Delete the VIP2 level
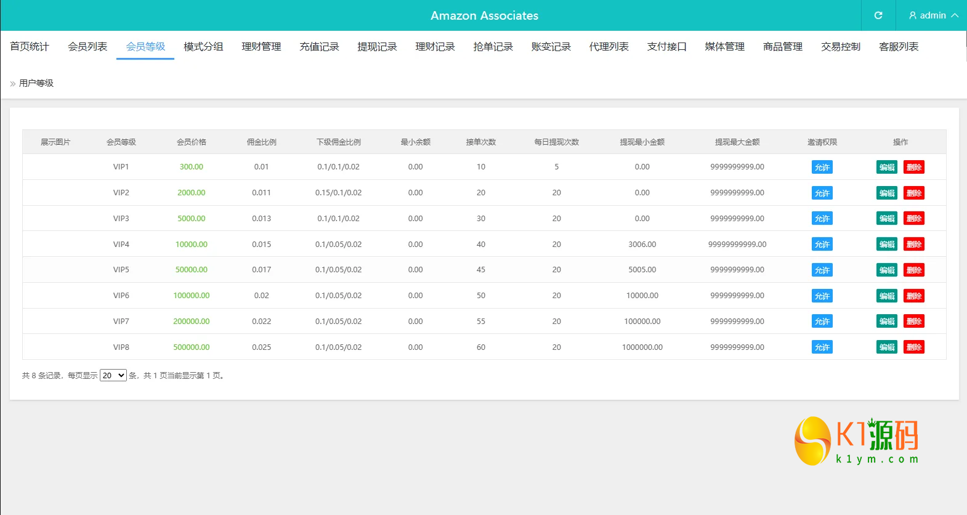The width and height of the screenshot is (967, 515). pyautogui.click(x=914, y=193)
